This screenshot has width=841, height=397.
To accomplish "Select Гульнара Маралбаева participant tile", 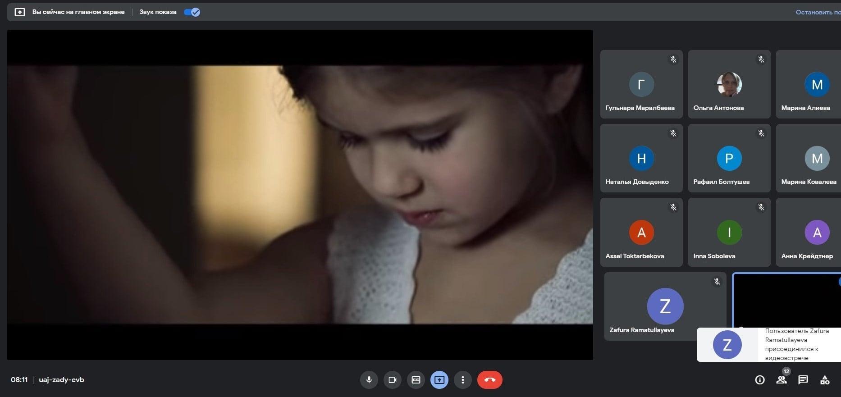I will (x=641, y=84).
